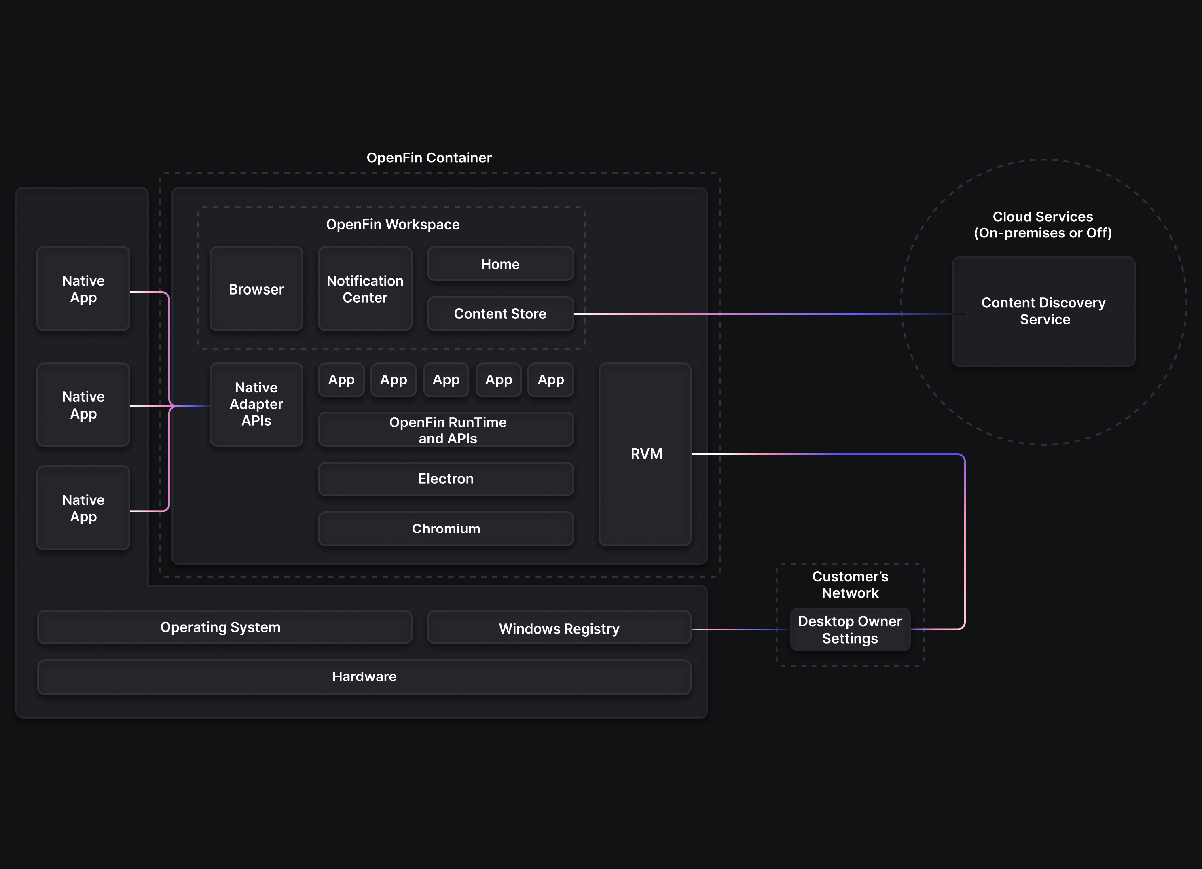Select the Content Discovery Service box
This screenshot has width=1202, height=869.
click(1043, 311)
